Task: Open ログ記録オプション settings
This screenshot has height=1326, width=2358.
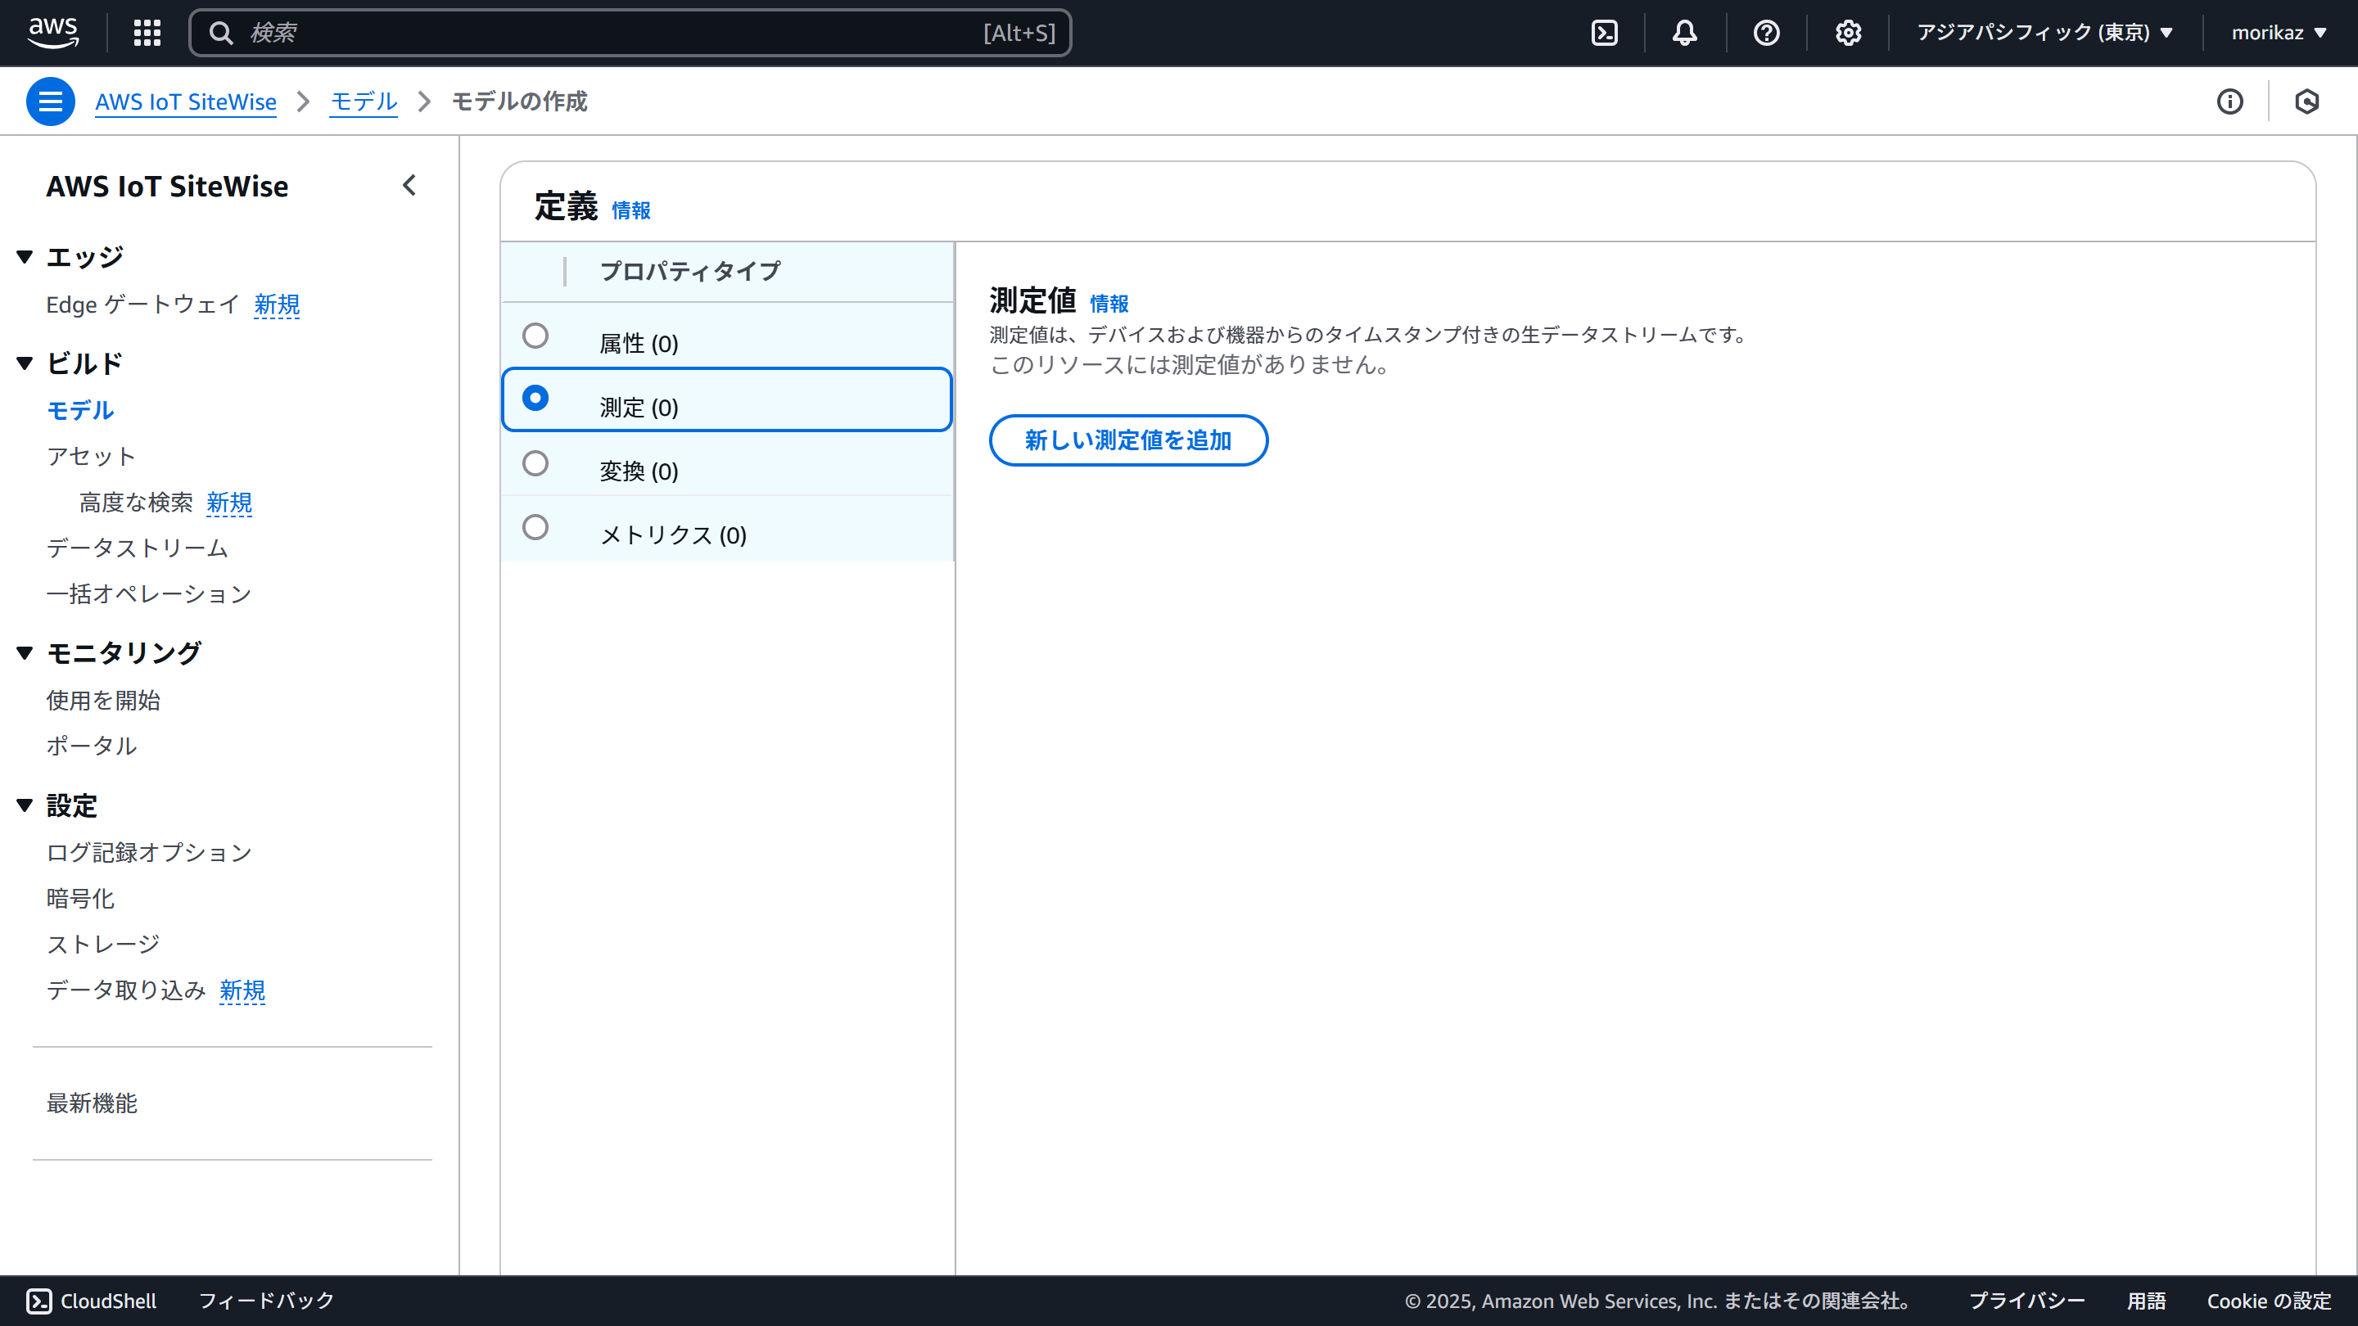Action: coord(149,852)
